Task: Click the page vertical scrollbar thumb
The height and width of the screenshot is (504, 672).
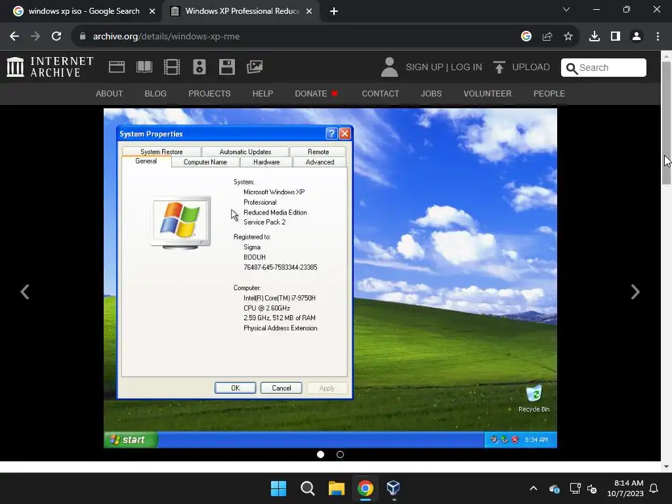Action: (666, 123)
